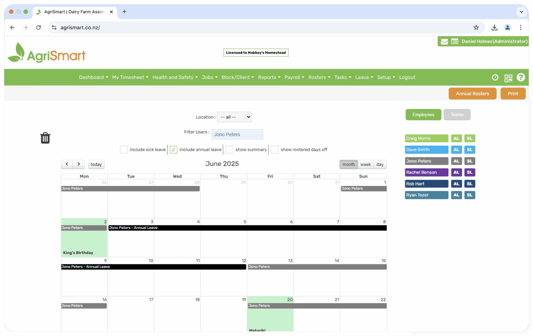Open the QR code scanner icon

[x=508, y=78]
